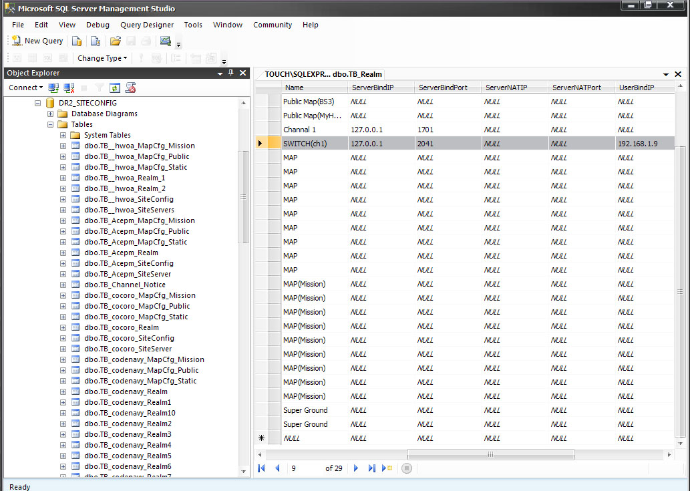Open the Connect dropdown in Object Explorer
The height and width of the screenshot is (491, 690).
tap(25, 88)
